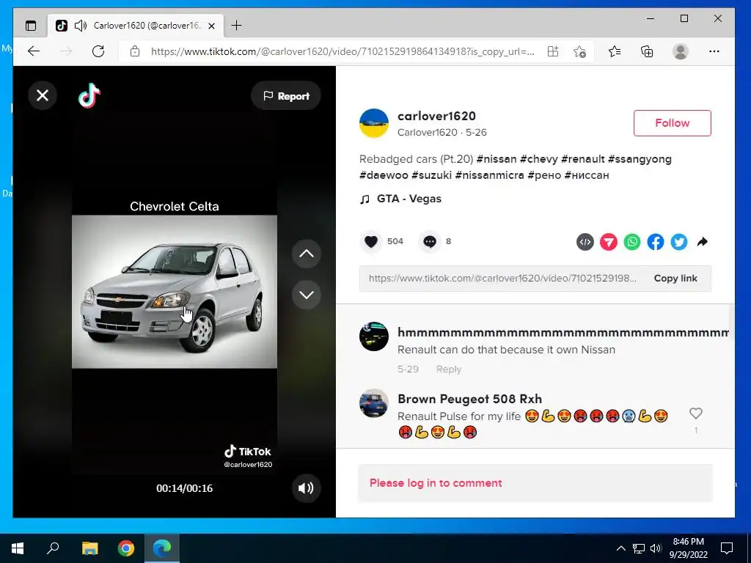
Task: Click the Copy link button
Action: pos(675,278)
